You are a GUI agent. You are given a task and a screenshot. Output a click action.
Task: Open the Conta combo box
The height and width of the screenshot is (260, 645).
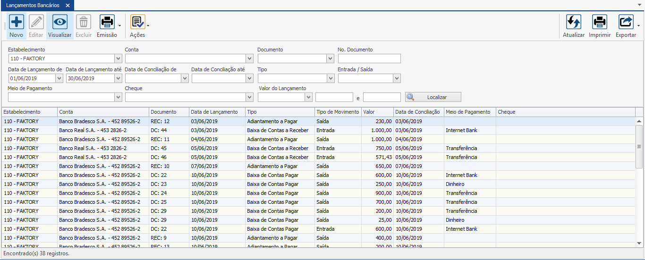tap(250, 59)
